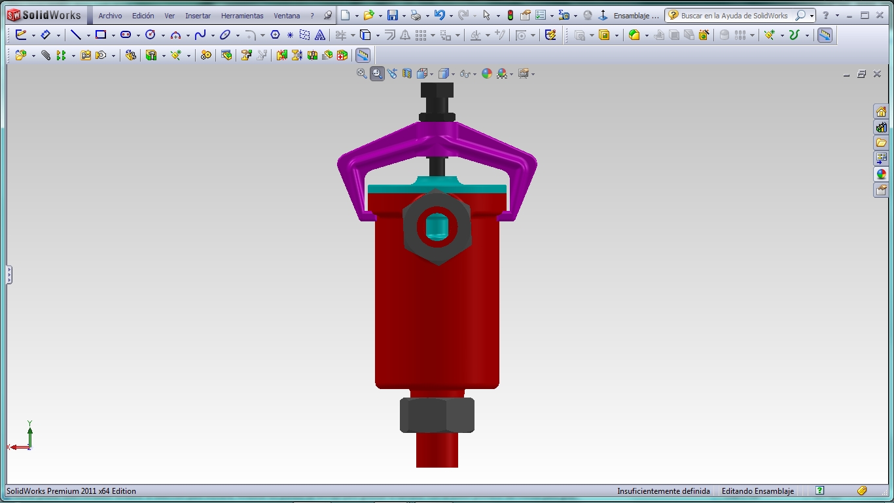Click the Zoom to Fit magnifier
Image resolution: width=894 pixels, height=503 pixels.
tap(362, 73)
